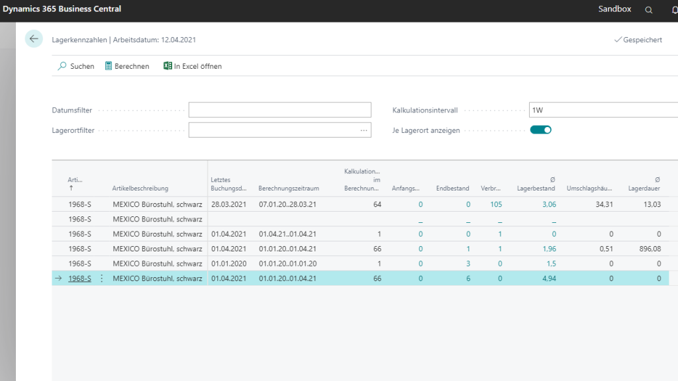Click the back arrow button
678x381 pixels.
(x=34, y=39)
